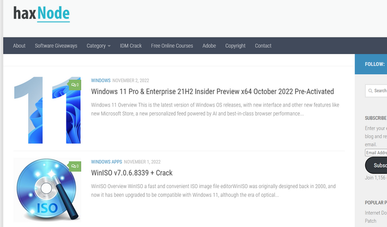Viewport: 387px width, 227px height.
Task: Click the haxNode site logo
Action: coord(42,13)
